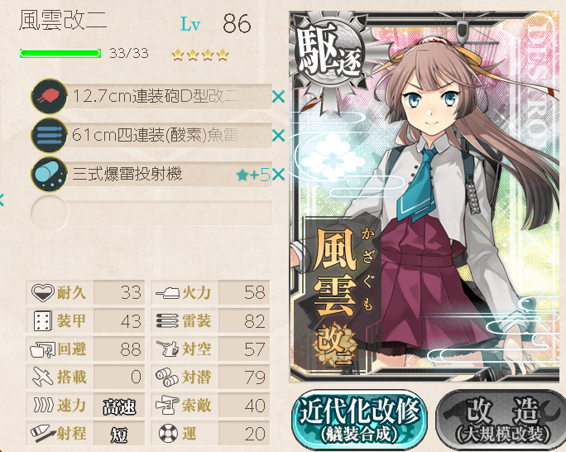Select the 61cm四連装(酸素)魚雷 equipment slot

pyautogui.click(x=151, y=136)
